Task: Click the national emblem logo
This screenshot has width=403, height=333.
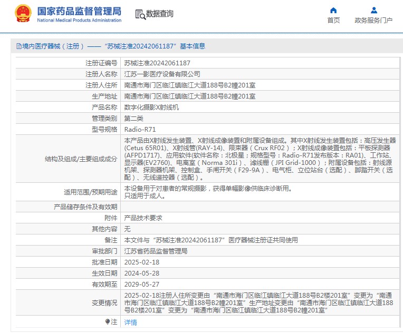Action: pyautogui.click(x=23, y=14)
